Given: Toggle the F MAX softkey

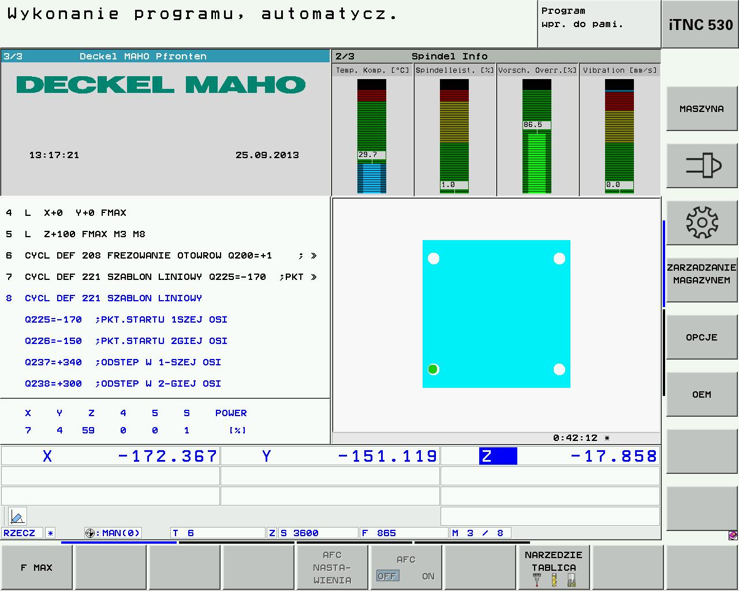Looking at the screenshot, I should [x=37, y=567].
